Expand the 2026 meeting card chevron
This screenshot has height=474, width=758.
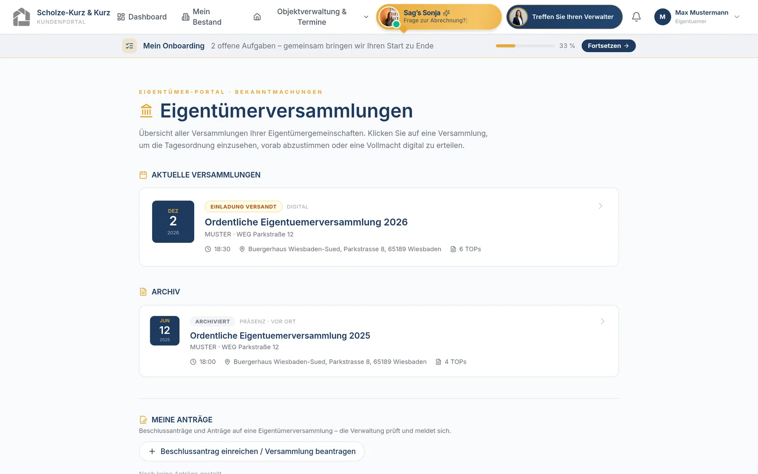(x=600, y=206)
